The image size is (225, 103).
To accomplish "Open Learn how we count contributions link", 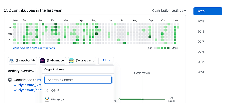I will [33, 48].
